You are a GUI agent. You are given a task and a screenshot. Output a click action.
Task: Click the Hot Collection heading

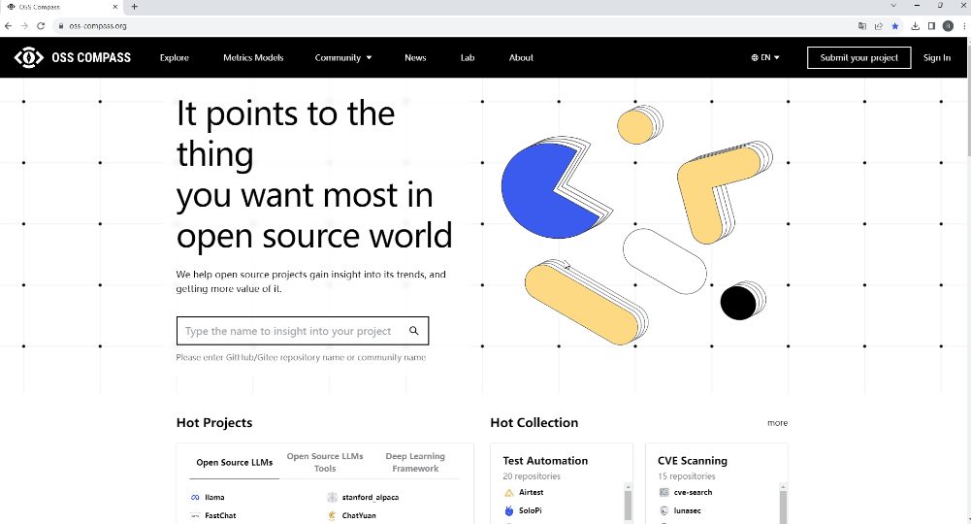534,423
